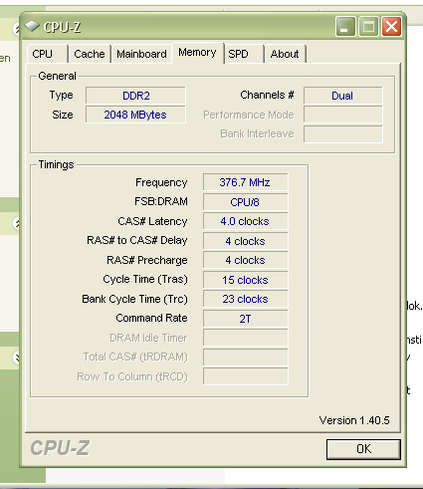Click the OK button

363,449
